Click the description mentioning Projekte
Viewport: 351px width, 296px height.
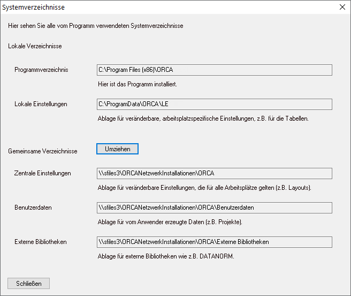point(170,222)
